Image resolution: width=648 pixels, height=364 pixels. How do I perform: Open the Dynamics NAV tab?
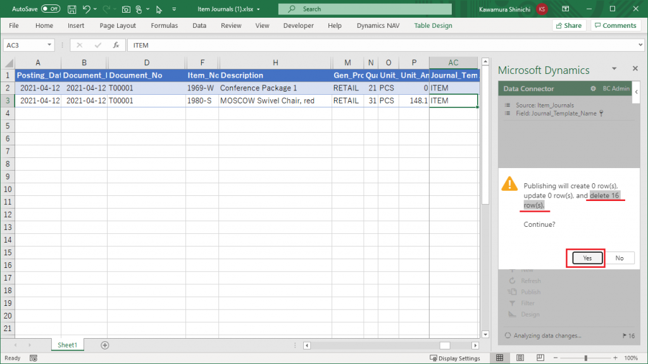tap(378, 25)
